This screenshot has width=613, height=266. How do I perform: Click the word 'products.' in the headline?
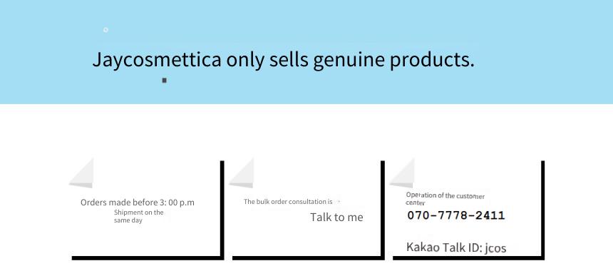click(x=432, y=60)
